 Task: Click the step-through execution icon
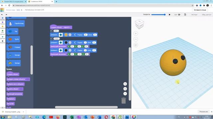[x=179, y=15]
